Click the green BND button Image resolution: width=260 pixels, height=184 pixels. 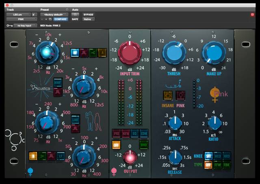point(143,145)
